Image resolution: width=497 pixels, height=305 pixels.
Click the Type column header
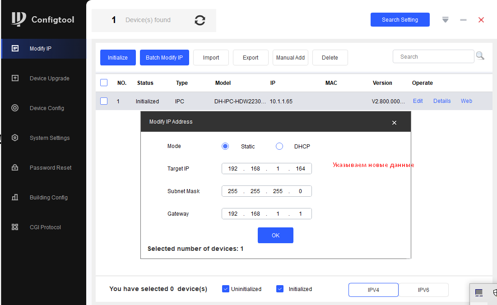pyautogui.click(x=182, y=83)
